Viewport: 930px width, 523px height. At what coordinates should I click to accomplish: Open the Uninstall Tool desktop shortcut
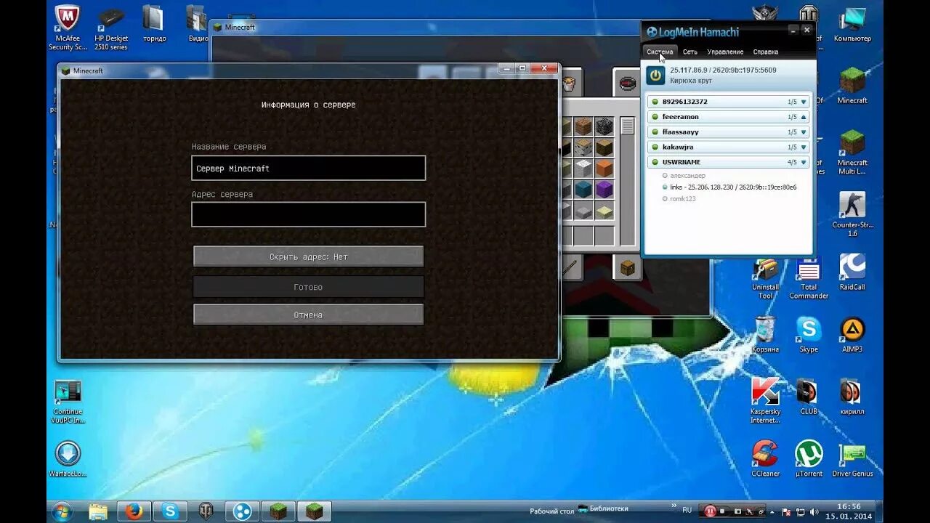click(765, 278)
